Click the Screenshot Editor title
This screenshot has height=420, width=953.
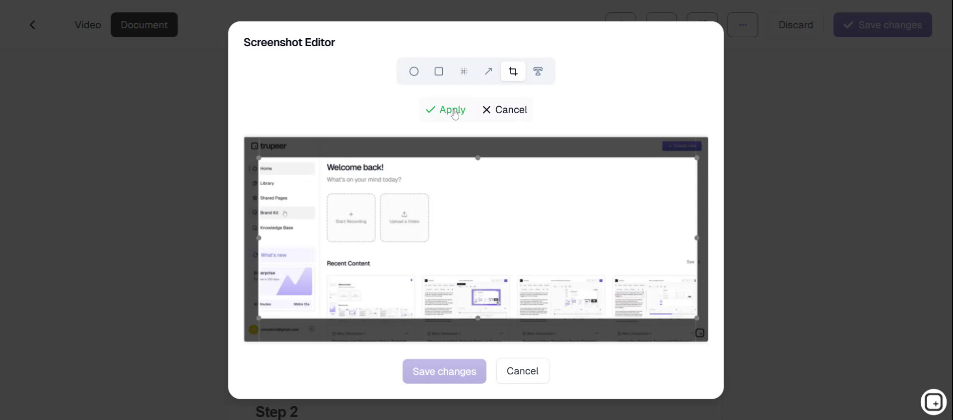(x=289, y=42)
